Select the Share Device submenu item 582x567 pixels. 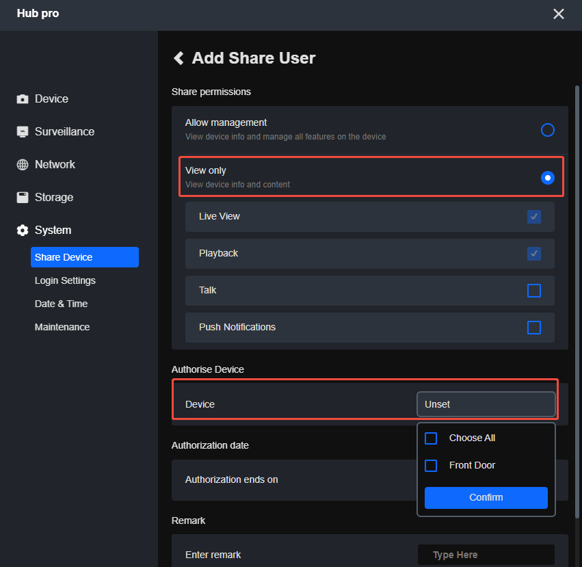pos(85,257)
